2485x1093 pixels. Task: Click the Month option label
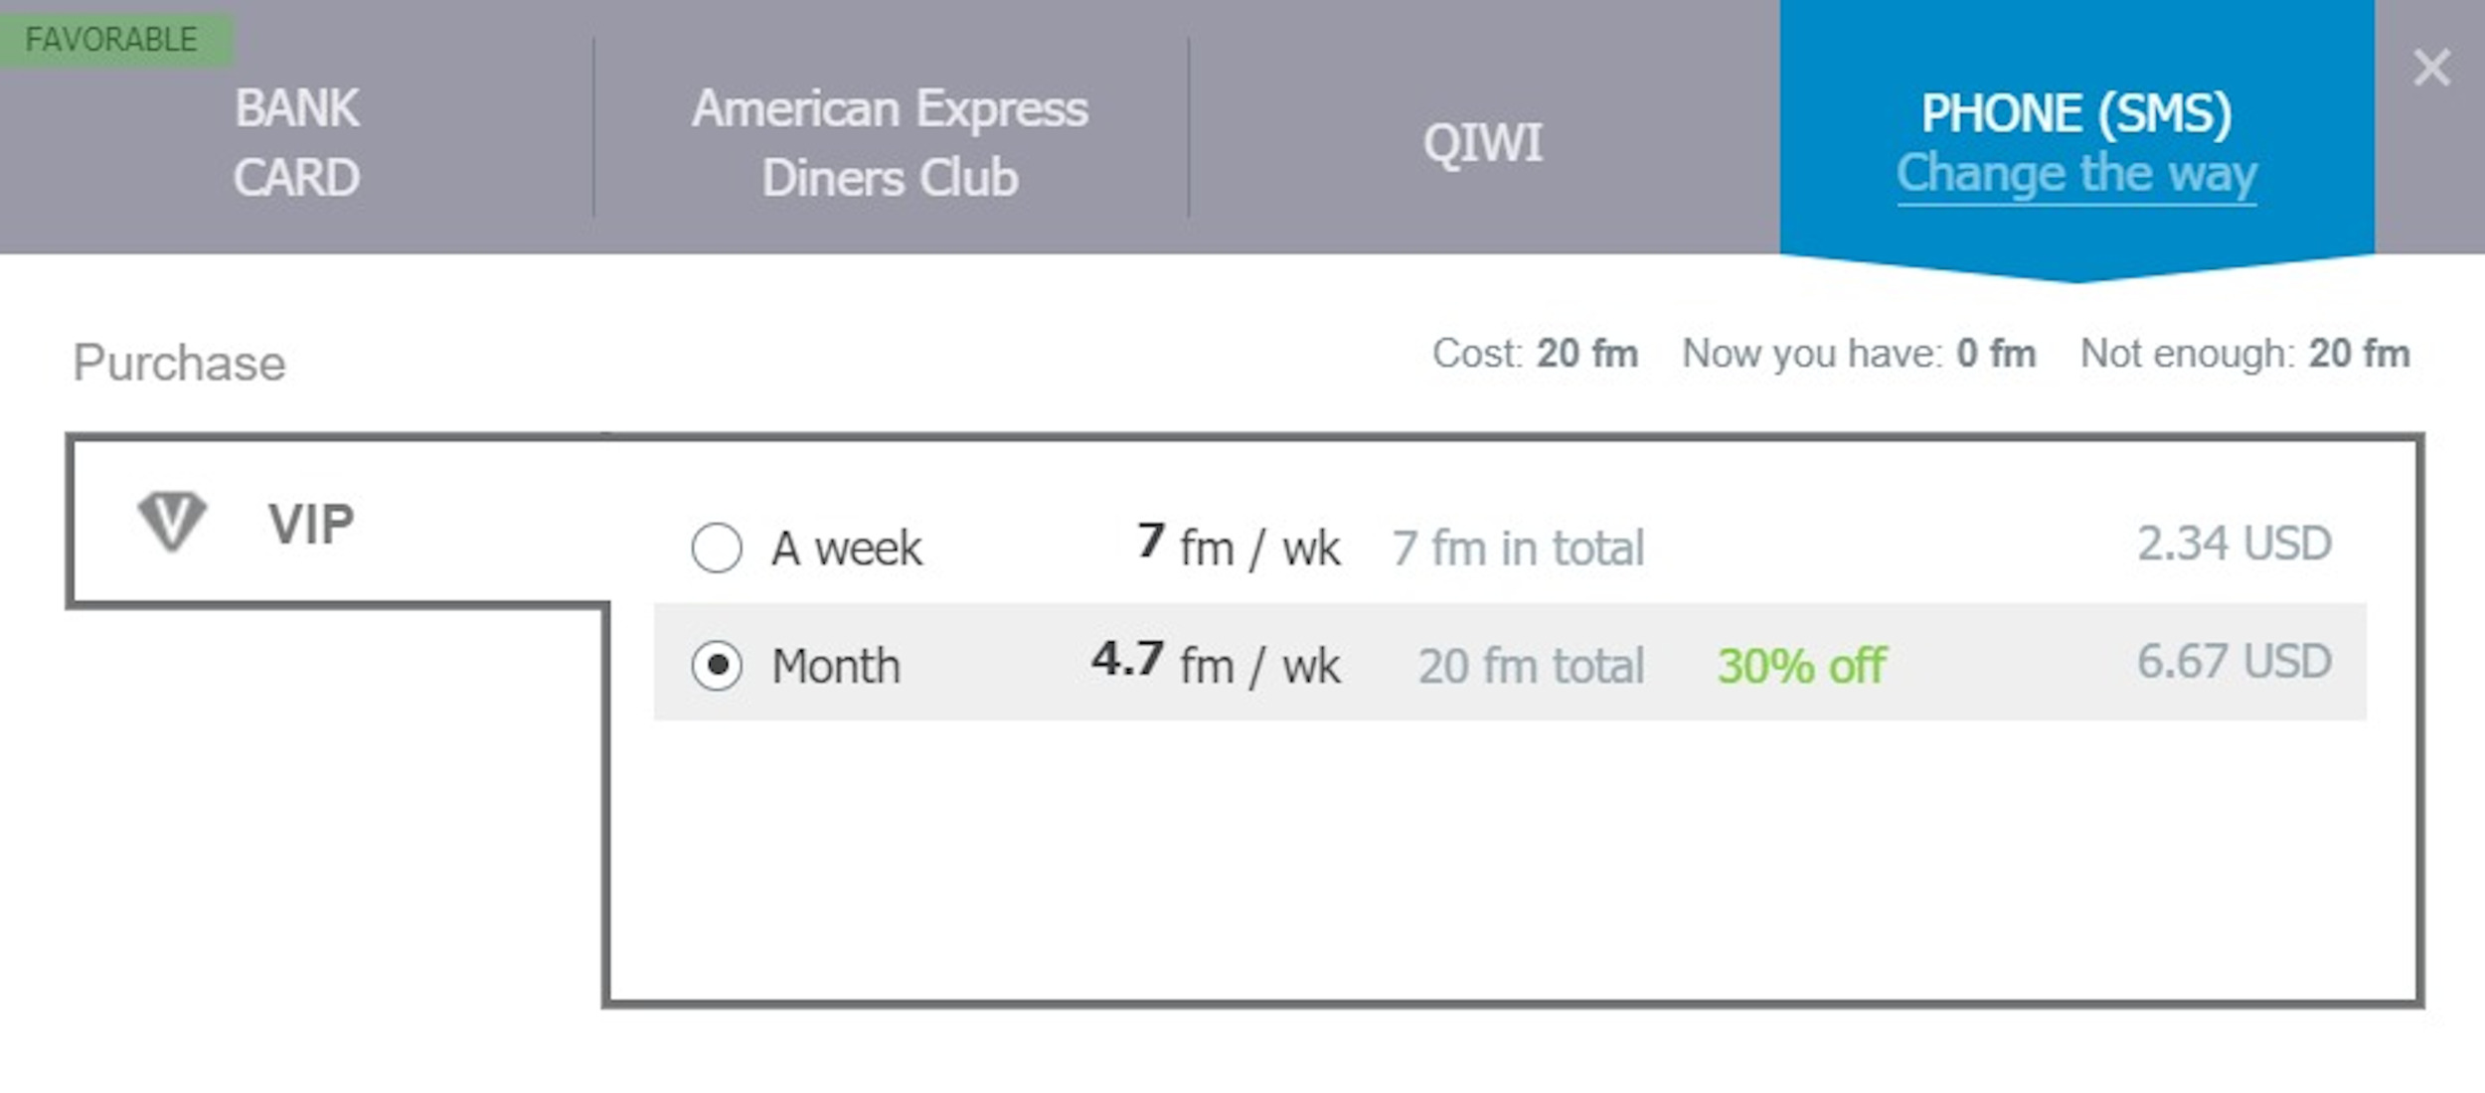click(836, 666)
